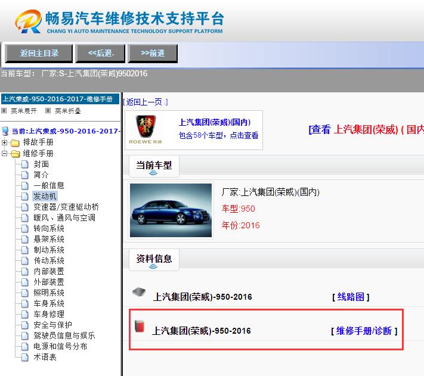Click the ROEWE brand logo
The image size is (424, 376).
(x=146, y=129)
